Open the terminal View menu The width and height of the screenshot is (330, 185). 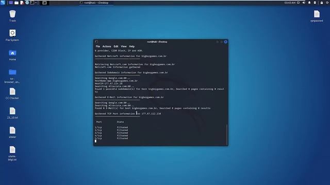pyautogui.click(x=124, y=46)
